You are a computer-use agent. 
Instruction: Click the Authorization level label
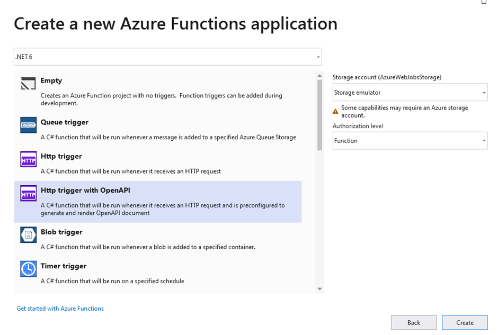click(x=358, y=126)
